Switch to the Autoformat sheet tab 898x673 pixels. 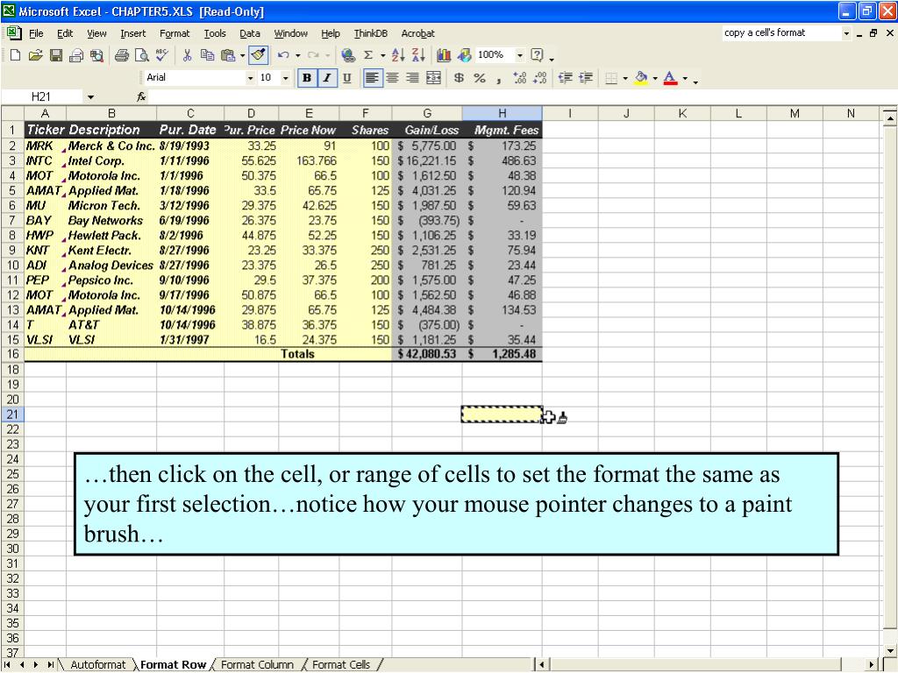tap(97, 665)
